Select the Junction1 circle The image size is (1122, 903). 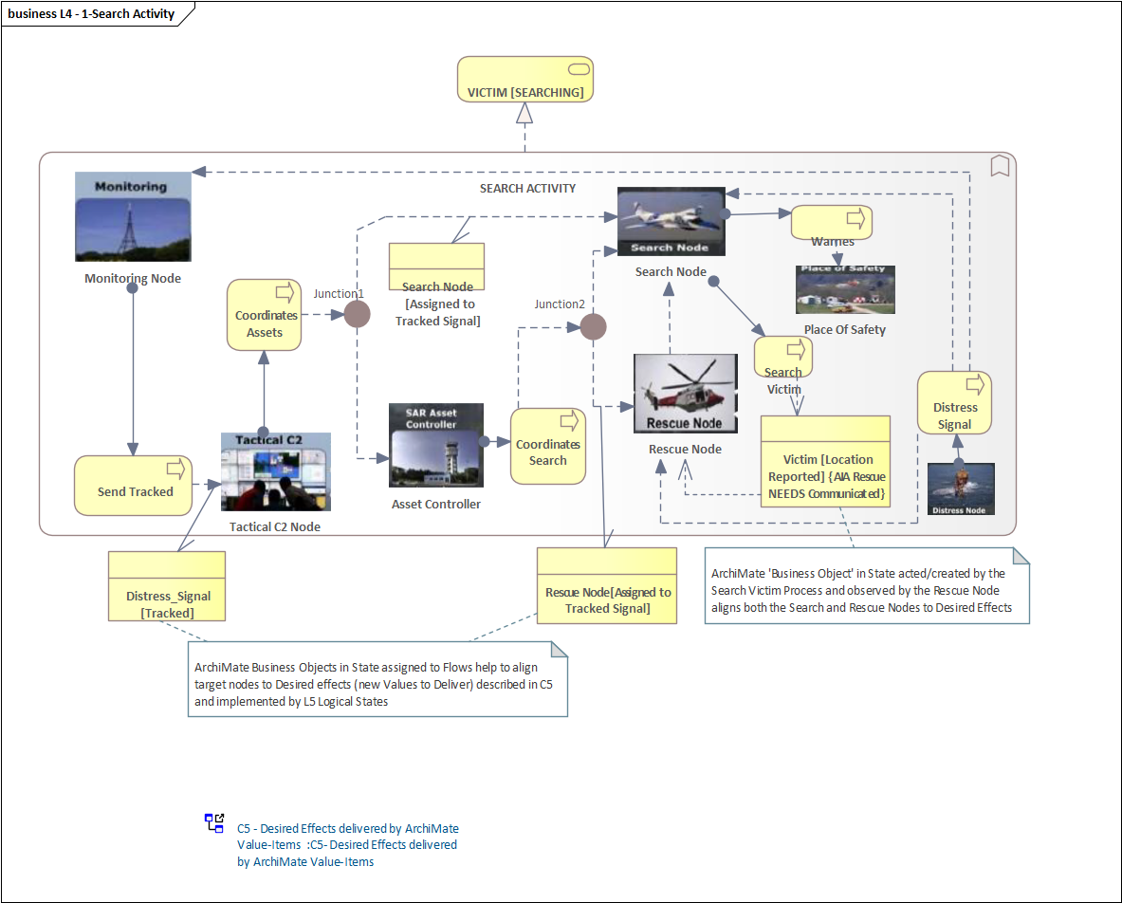tap(356, 314)
